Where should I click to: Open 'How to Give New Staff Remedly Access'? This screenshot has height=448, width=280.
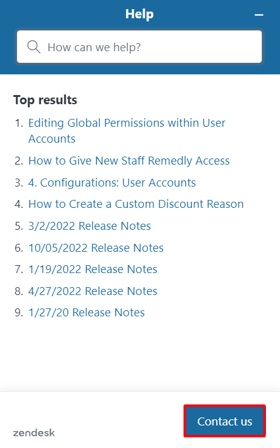coord(129,161)
